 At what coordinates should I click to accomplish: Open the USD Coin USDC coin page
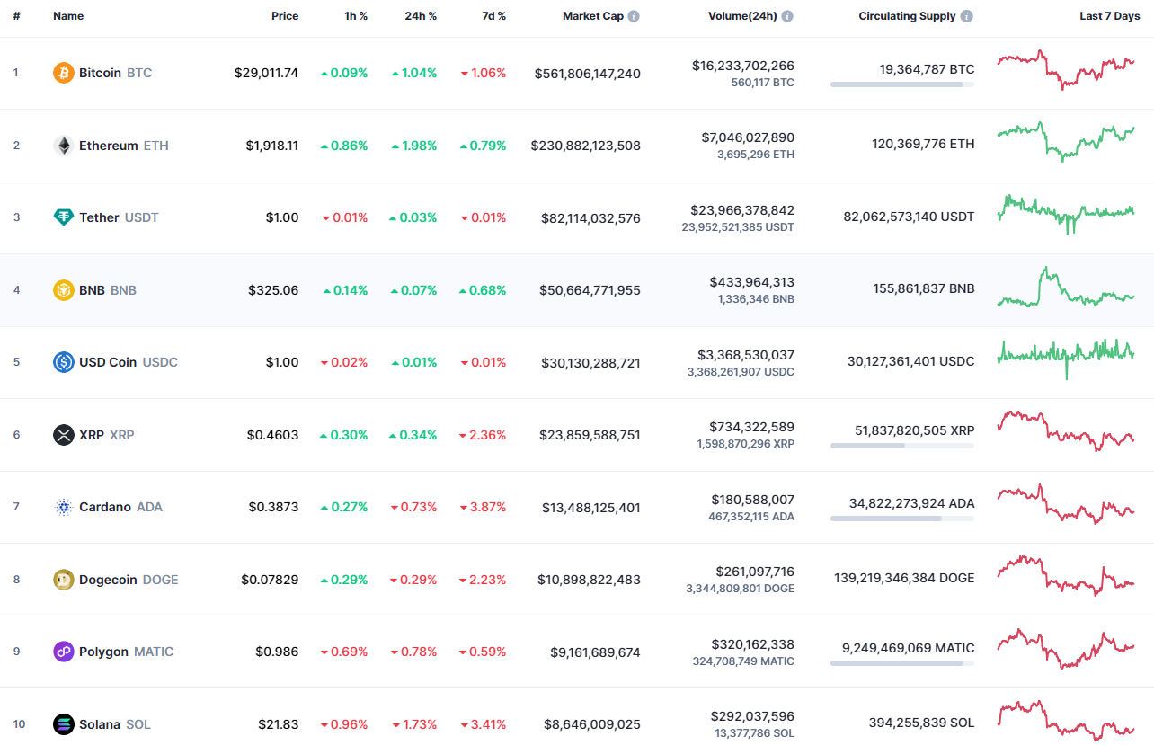[x=110, y=362]
